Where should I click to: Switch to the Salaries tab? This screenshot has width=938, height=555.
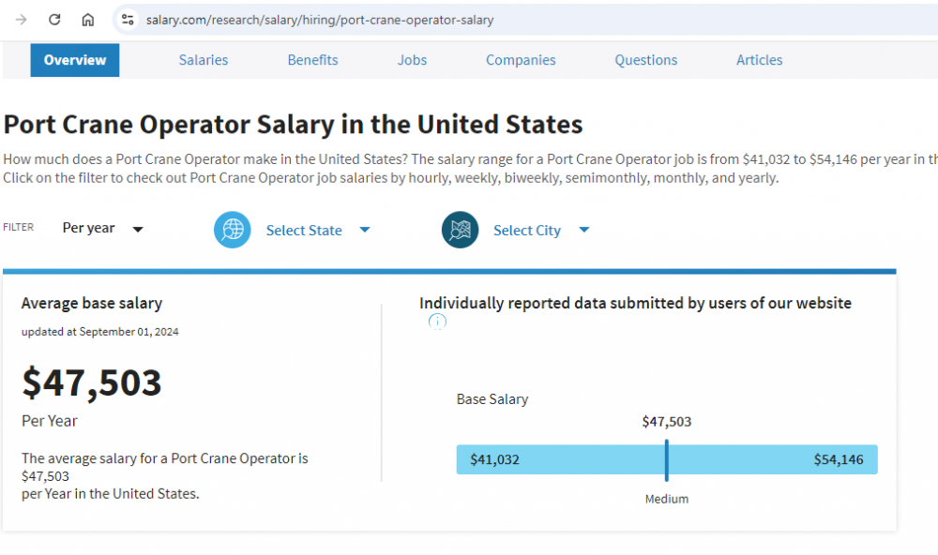coord(204,60)
